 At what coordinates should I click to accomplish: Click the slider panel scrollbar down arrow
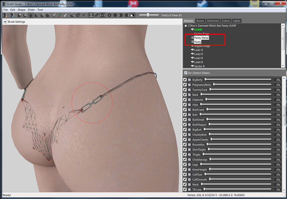tap(284, 190)
